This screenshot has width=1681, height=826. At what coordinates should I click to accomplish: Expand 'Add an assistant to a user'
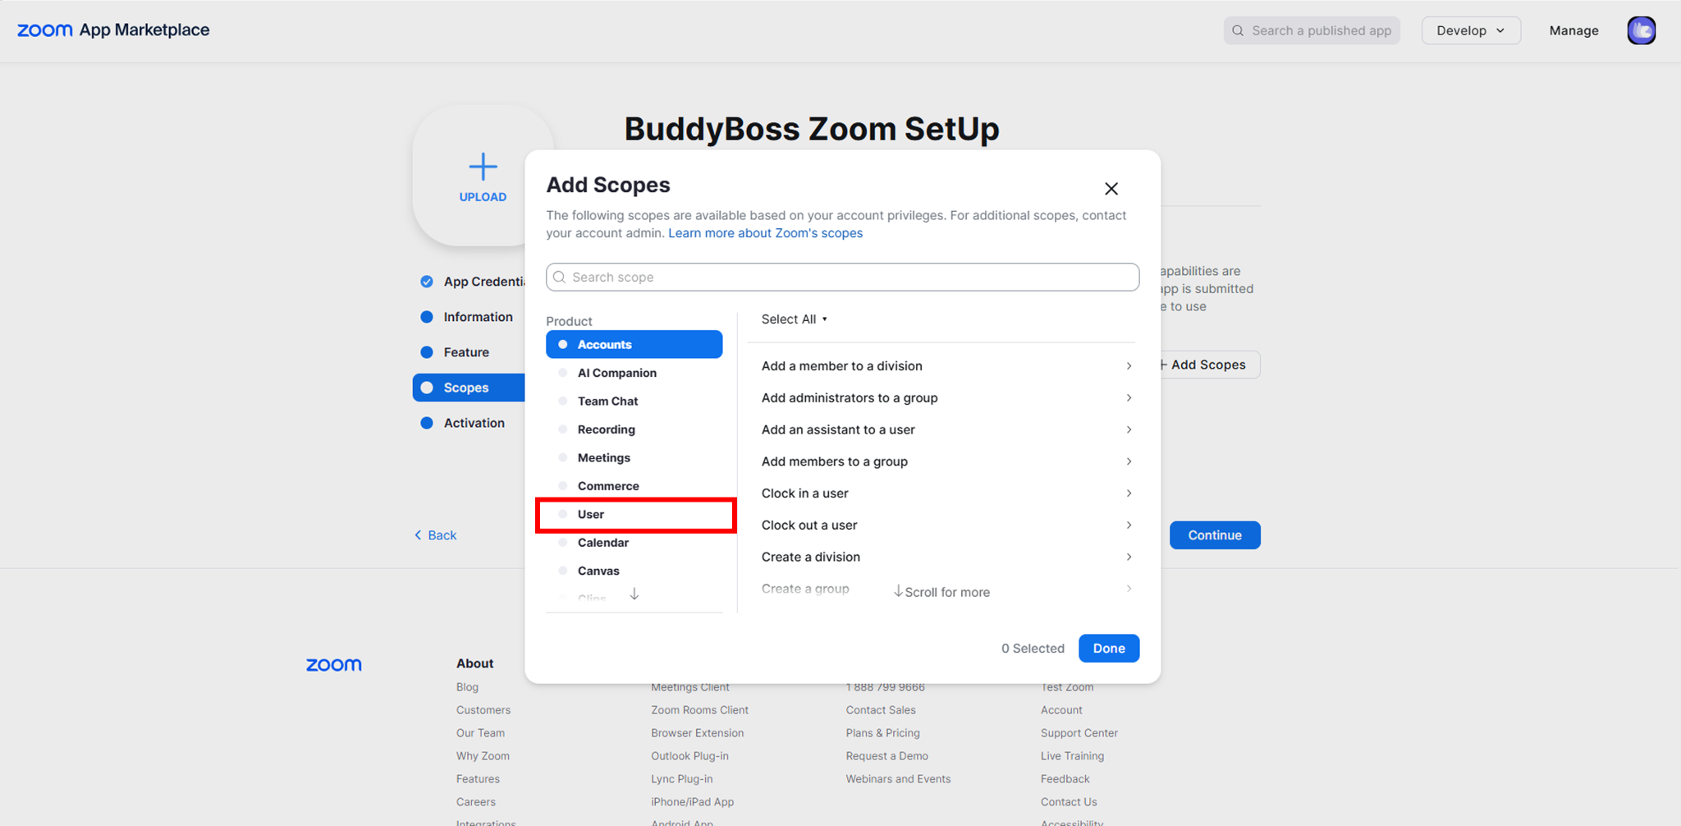[947, 430]
